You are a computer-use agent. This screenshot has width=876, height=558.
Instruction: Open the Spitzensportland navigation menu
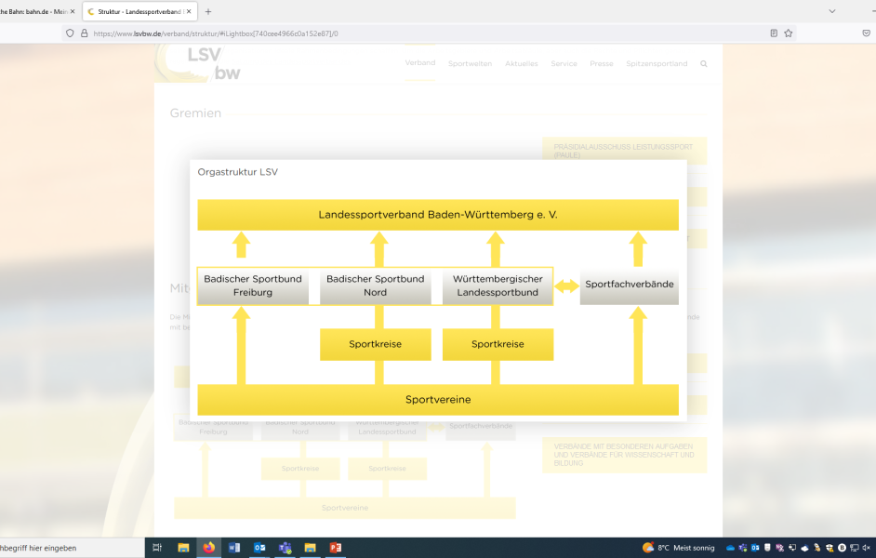point(657,63)
